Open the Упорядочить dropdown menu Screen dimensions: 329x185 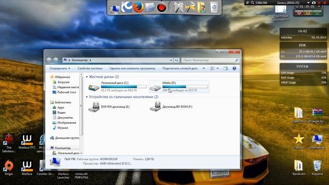60,68
